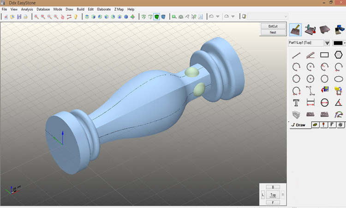Click the black current color swatch
346x208 pixels.
338,43
